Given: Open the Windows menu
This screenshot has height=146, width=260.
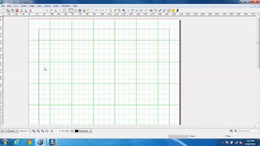Looking at the screenshot, I should [66, 6].
